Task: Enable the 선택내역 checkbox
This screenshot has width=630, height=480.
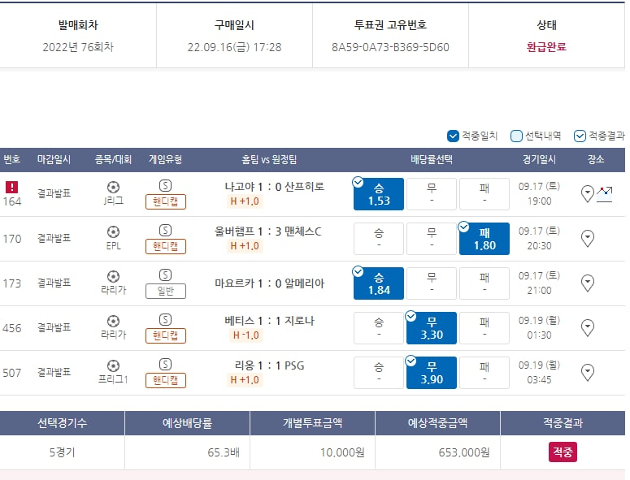Action: tap(516, 136)
